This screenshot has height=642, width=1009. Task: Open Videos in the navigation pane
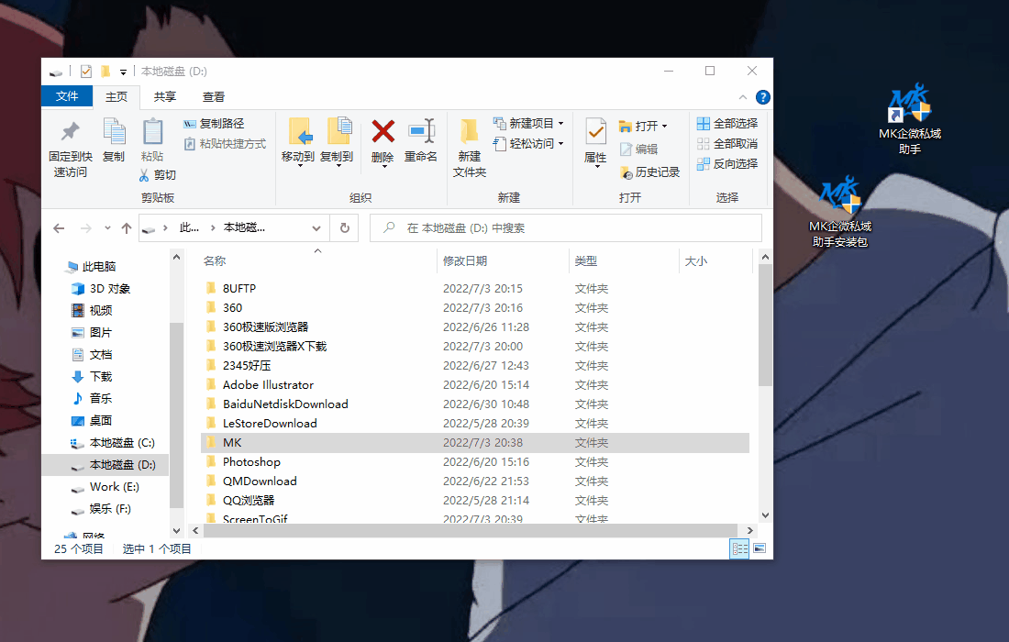point(92,311)
